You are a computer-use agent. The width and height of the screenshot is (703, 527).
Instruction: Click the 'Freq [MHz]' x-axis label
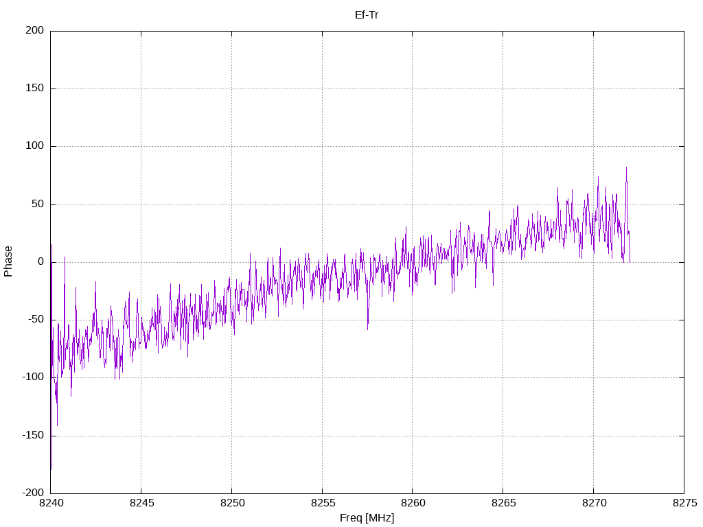367,518
